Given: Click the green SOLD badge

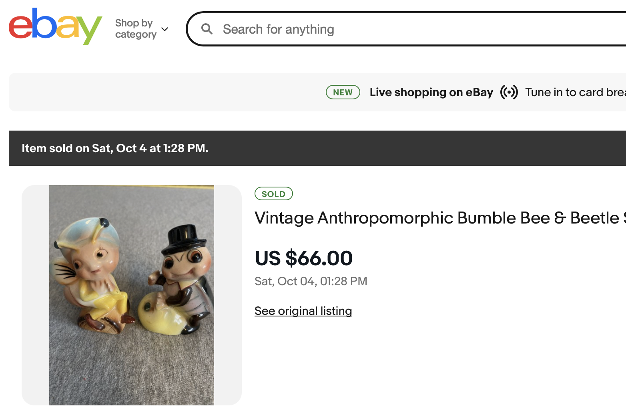Looking at the screenshot, I should (274, 194).
